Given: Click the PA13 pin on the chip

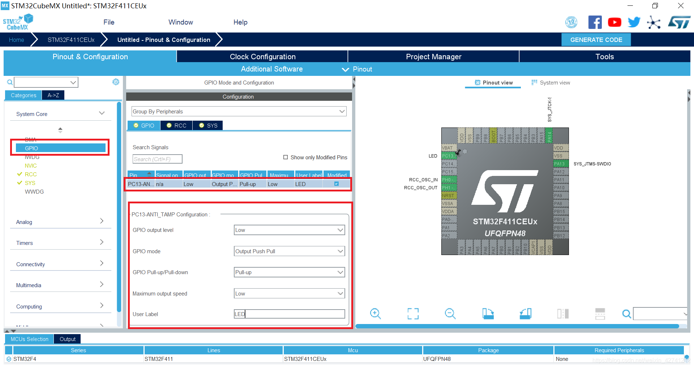Looking at the screenshot, I should coord(561,164).
